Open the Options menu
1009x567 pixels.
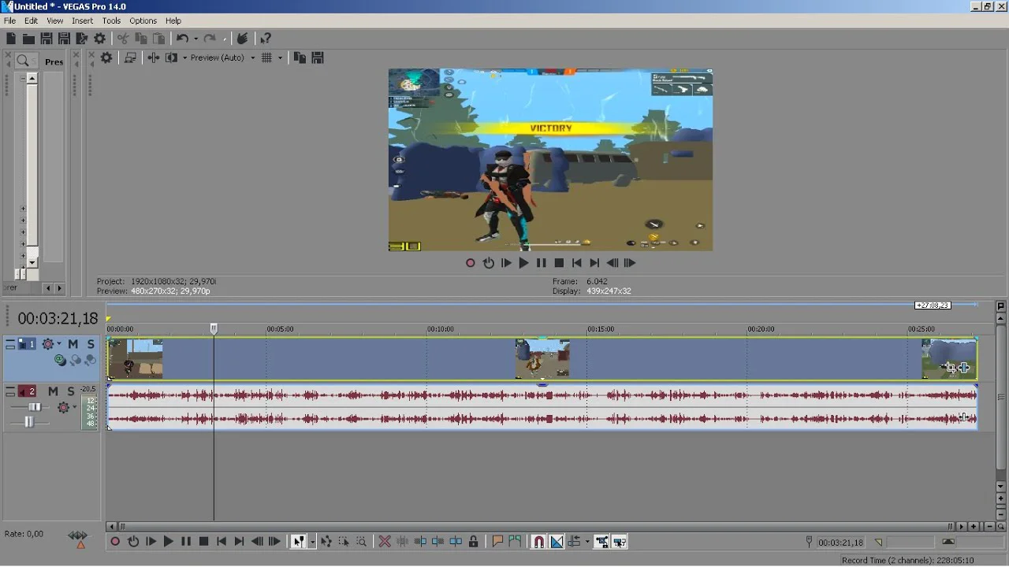pos(143,20)
